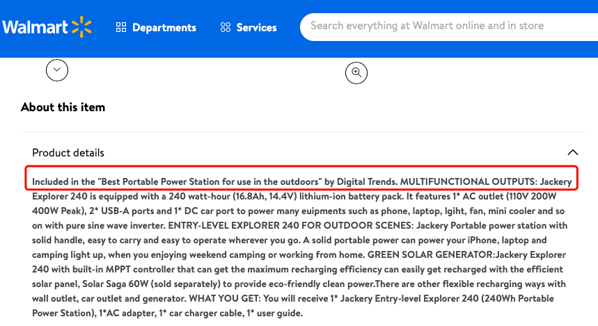Image resolution: width=598 pixels, height=326 pixels.
Task: Click the Walmart spark icon
Action: pyautogui.click(x=81, y=27)
